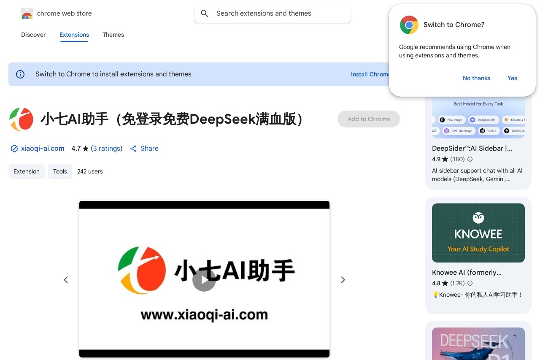
Task: Open the Knowee AI (formerly... card title
Action: (x=467, y=273)
